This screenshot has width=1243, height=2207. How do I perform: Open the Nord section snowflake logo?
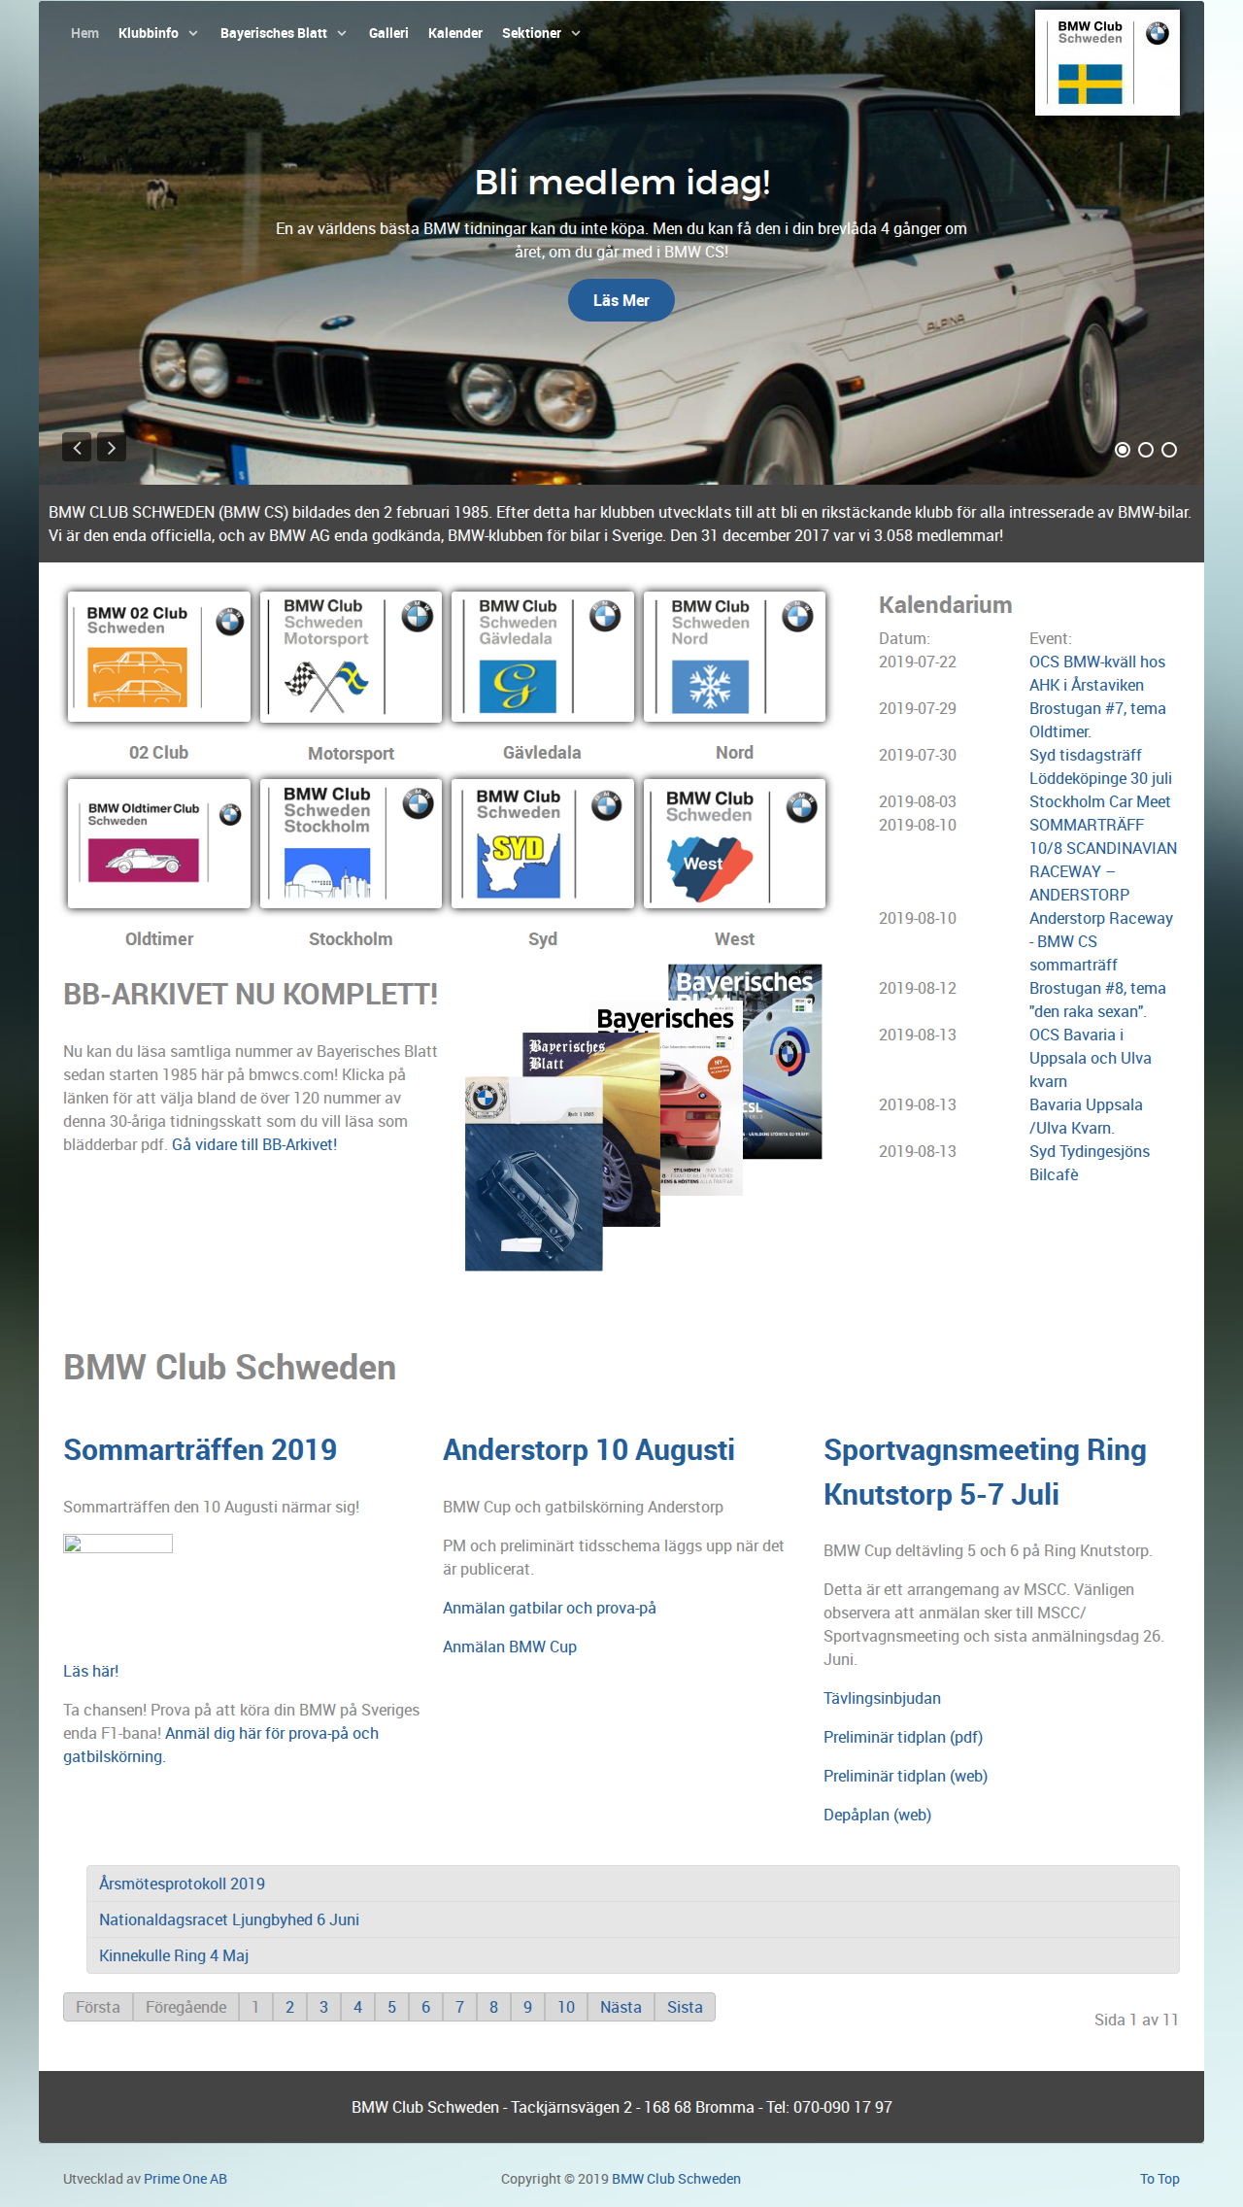point(734,657)
